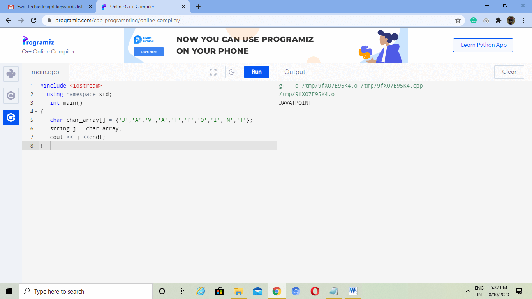Launch Internet Explorer from taskbar
The image size is (532, 299).
point(201,291)
